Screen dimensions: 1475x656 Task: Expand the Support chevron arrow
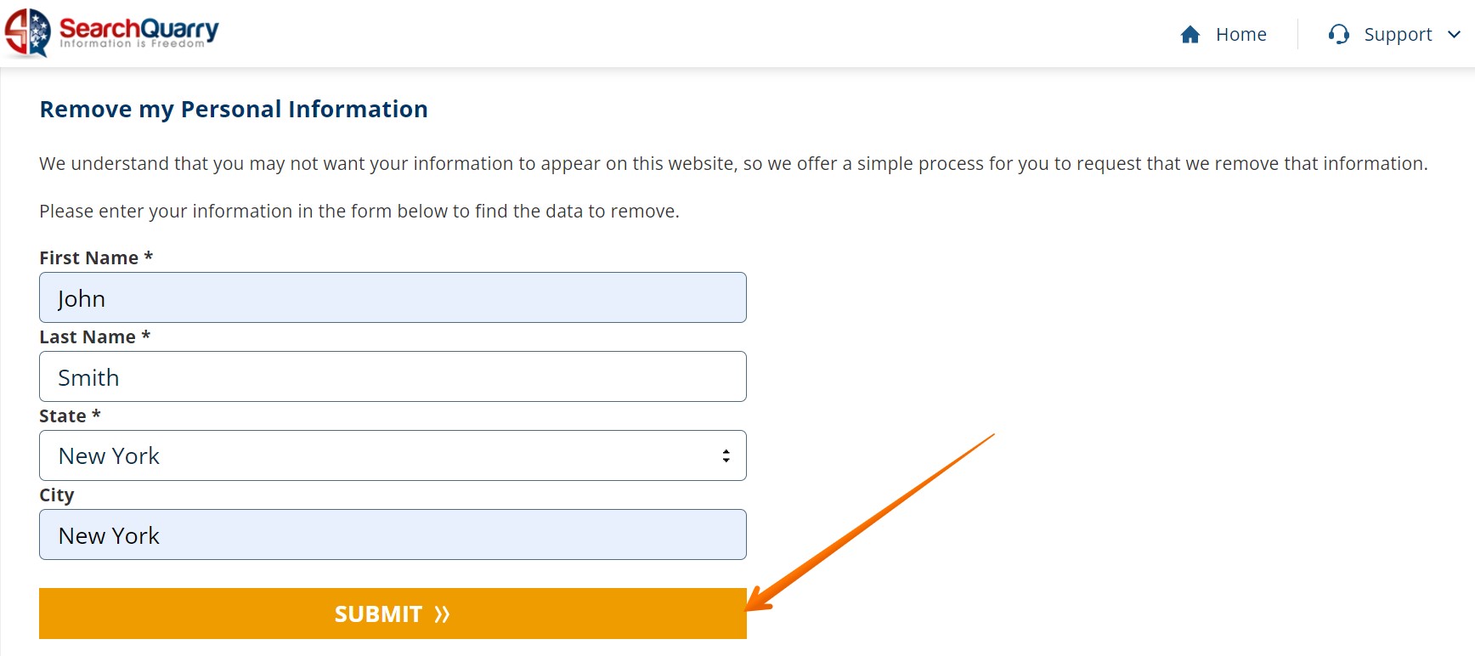(x=1454, y=35)
